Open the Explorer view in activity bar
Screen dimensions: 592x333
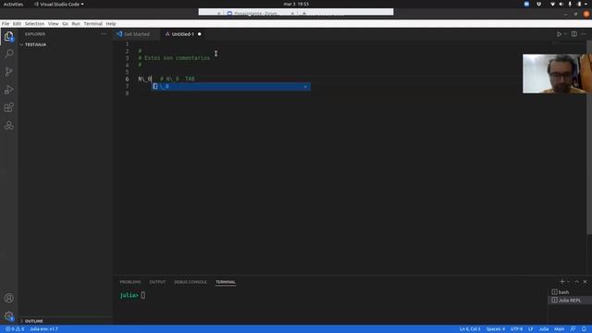click(x=8, y=37)
